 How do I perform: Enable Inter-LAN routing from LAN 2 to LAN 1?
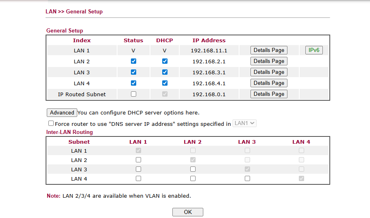[139, 160]
